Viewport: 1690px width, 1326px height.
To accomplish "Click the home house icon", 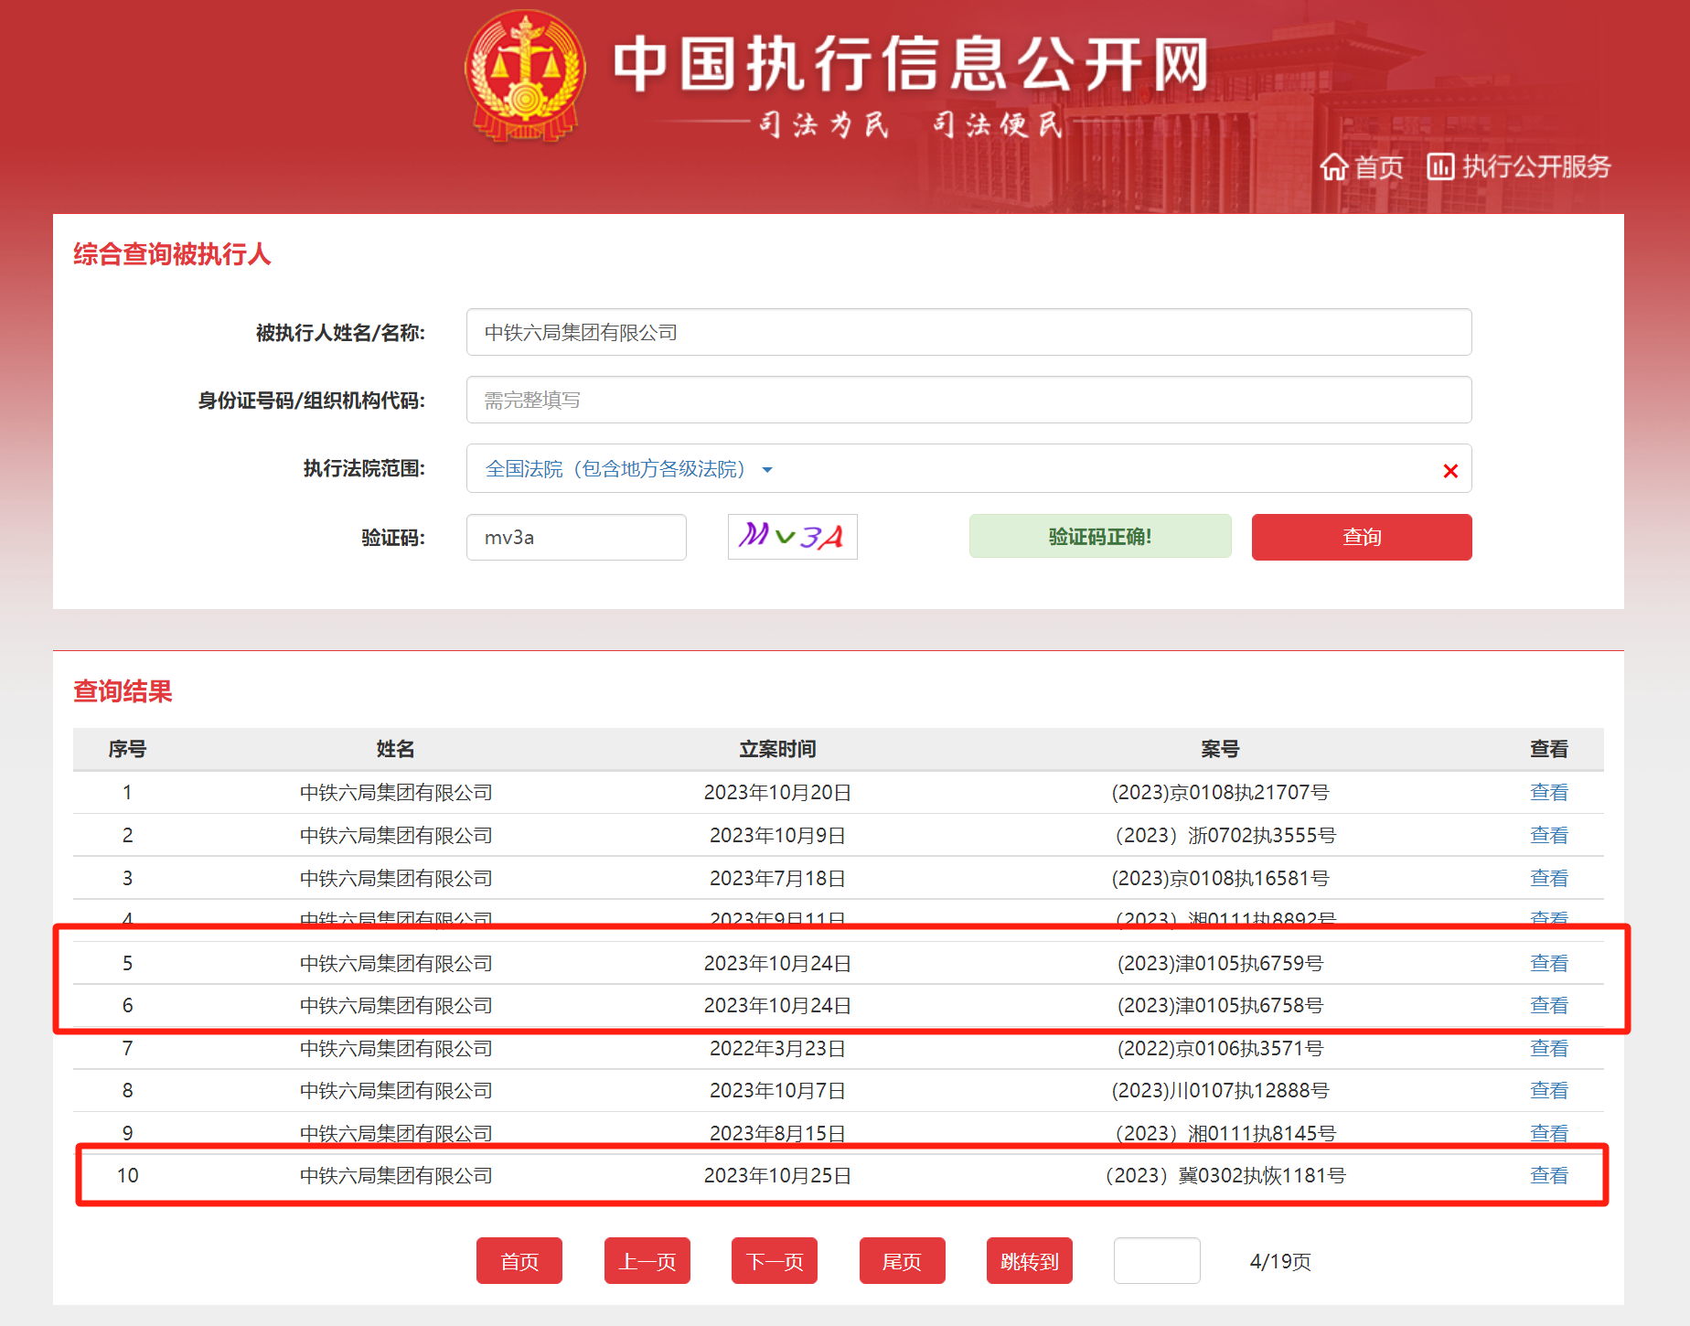I will [1333, 166].
